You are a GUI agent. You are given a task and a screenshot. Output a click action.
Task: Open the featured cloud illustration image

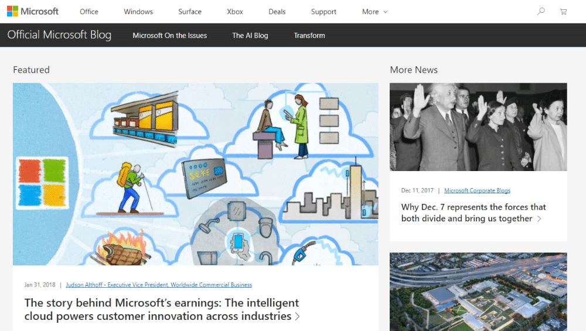[195, 174]
